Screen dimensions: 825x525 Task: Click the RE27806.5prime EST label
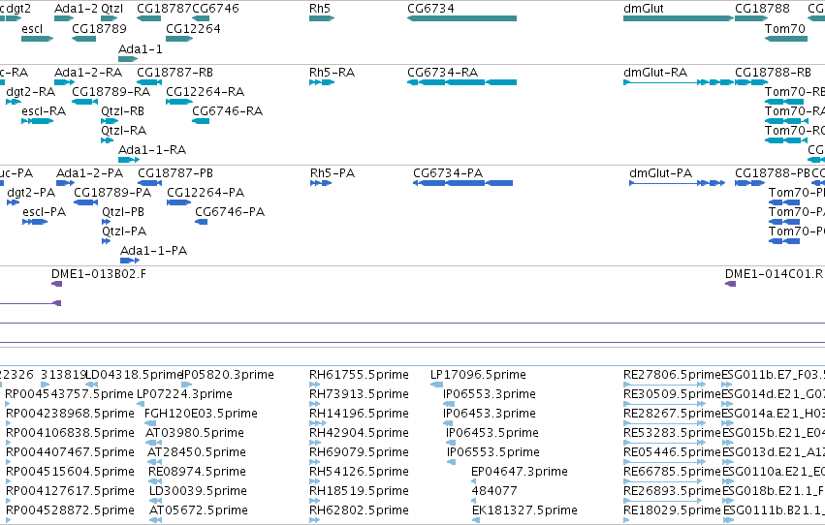tap(672, 375)
